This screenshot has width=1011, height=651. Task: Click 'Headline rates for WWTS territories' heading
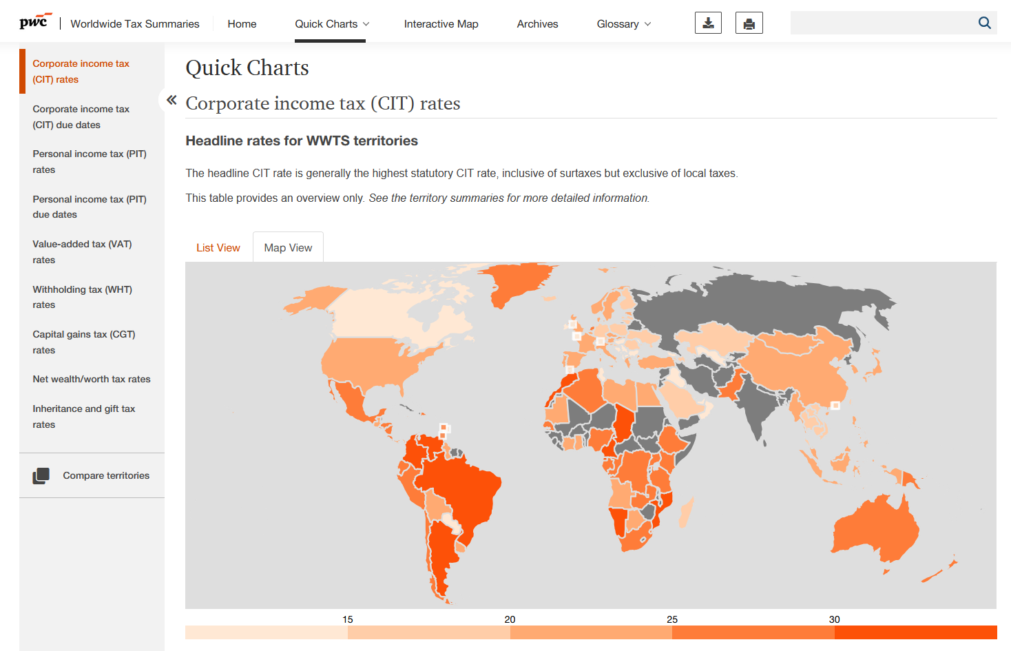pyautogui.click(x=302, y=141)
